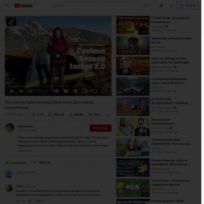Enable miniplayer mode
The width and height of the screenshot is (204, 204).
85,91
